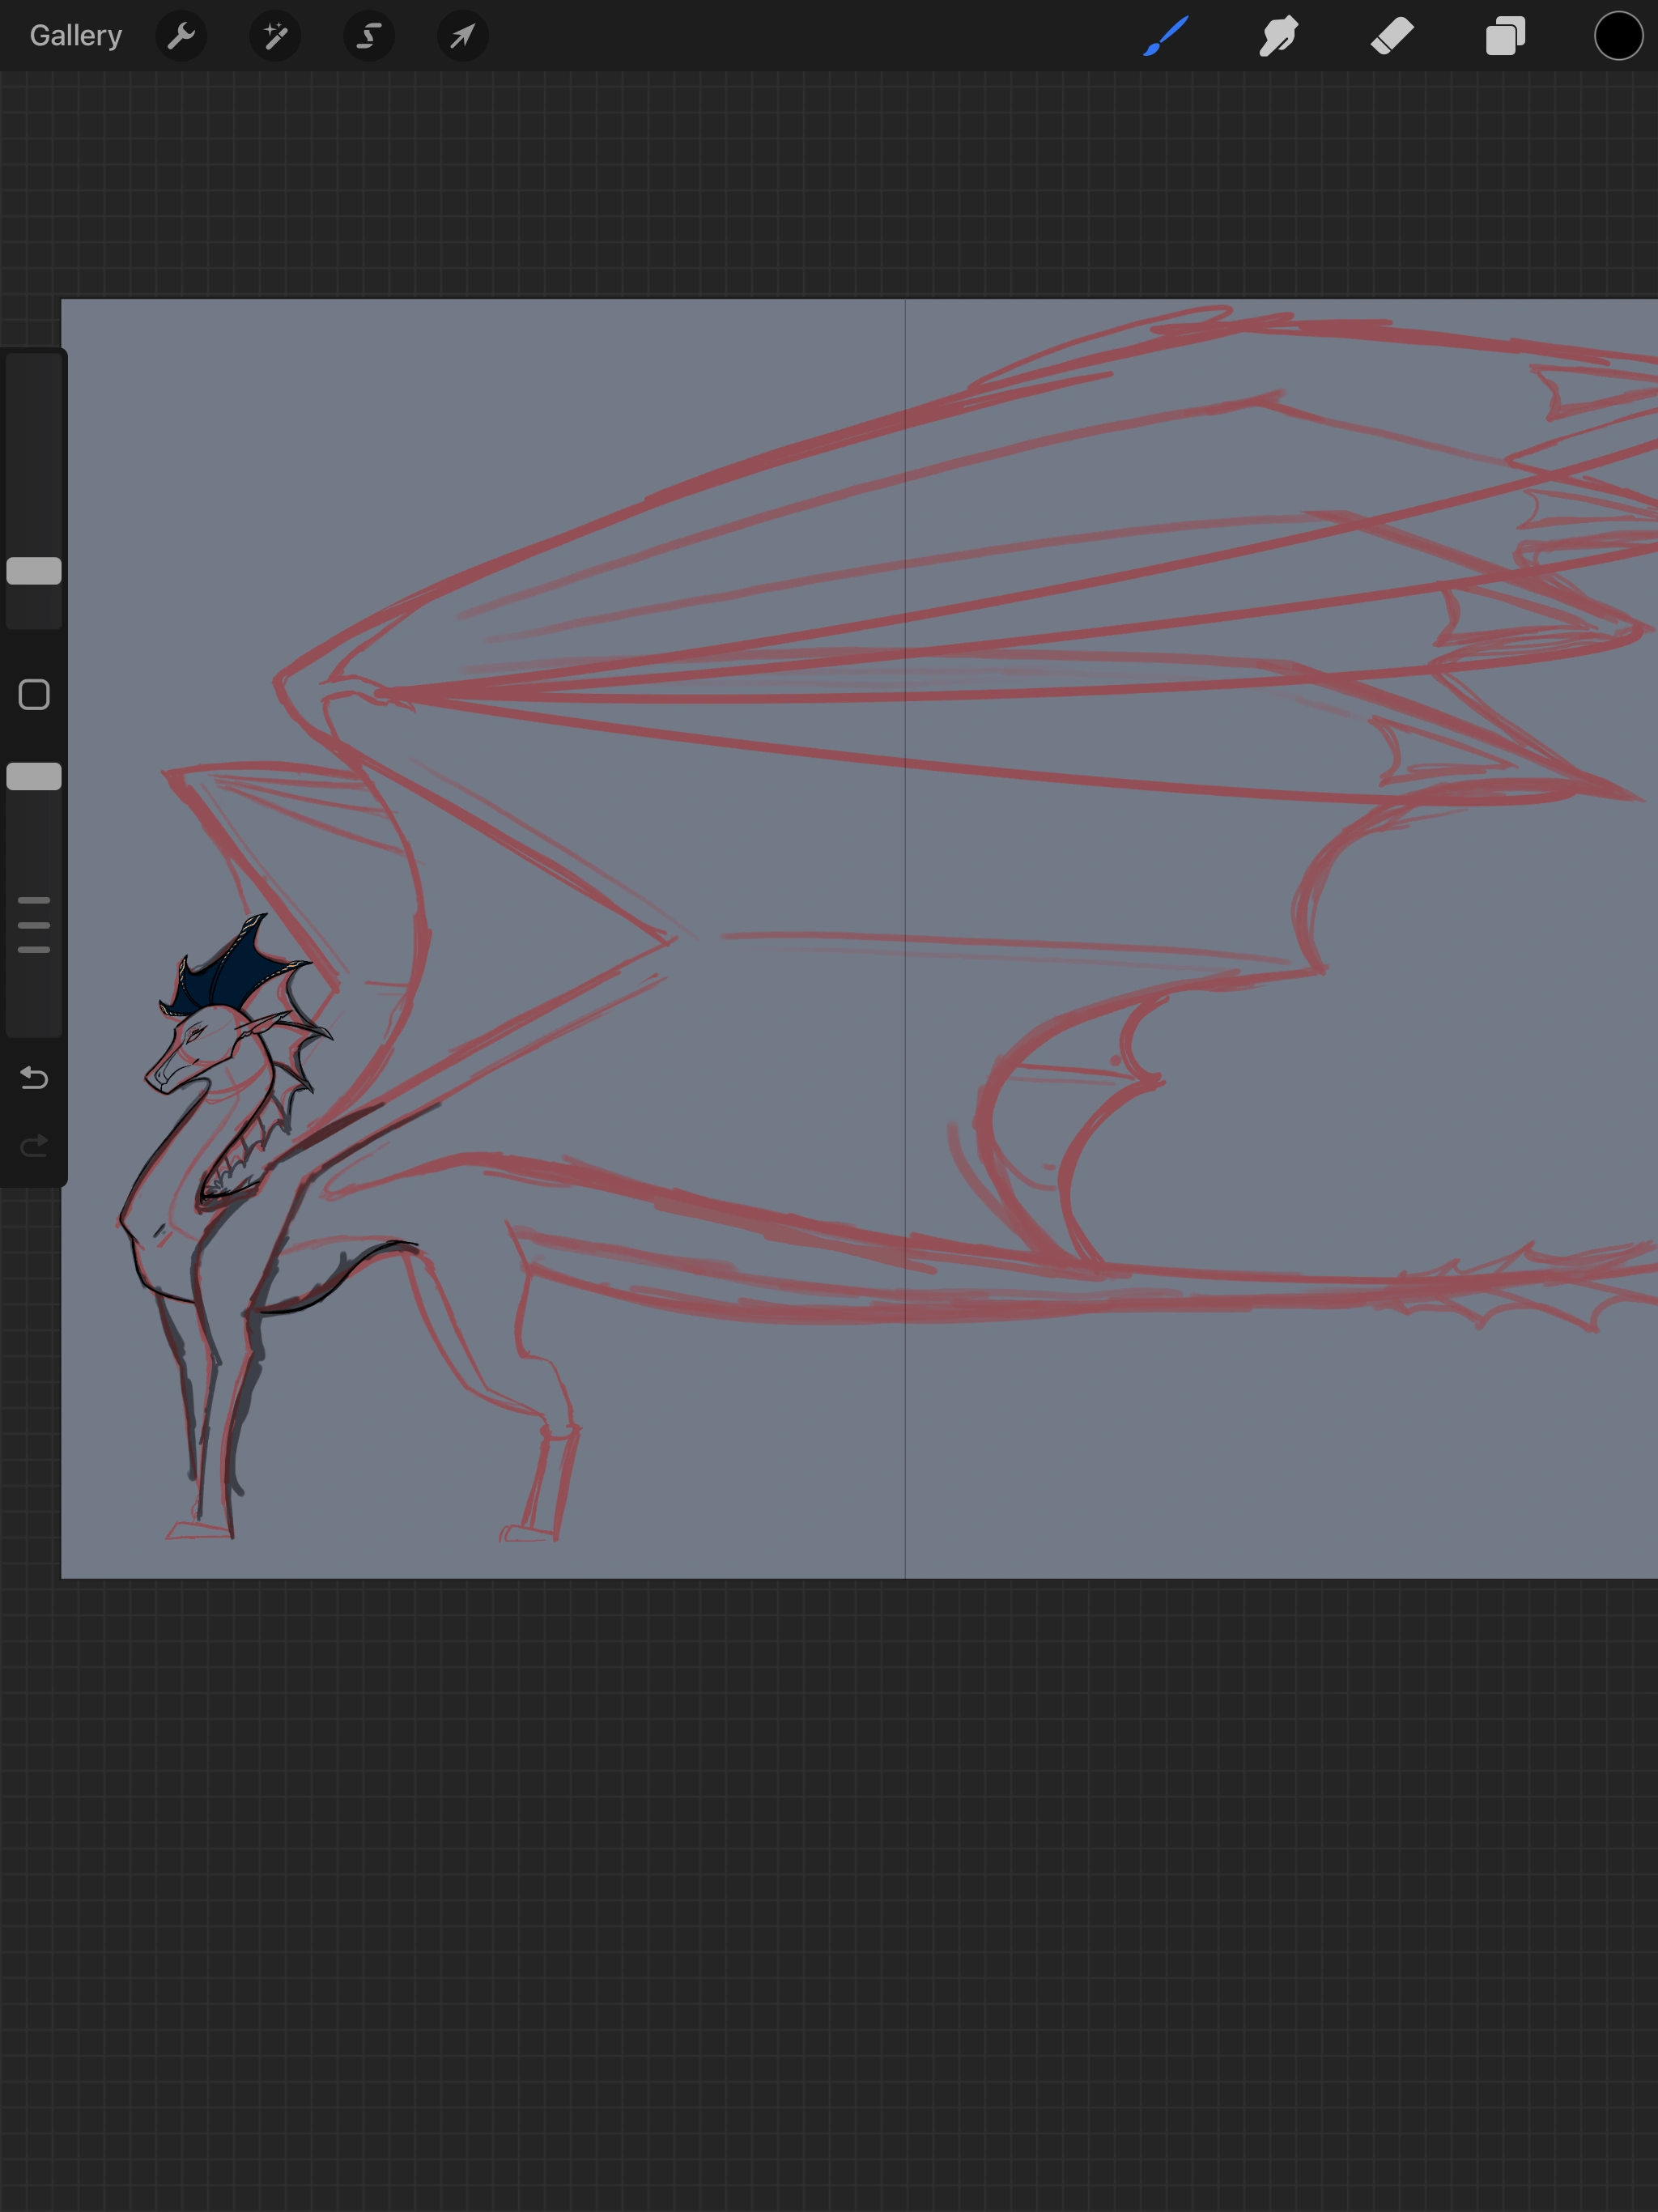Open the Selections tool
The image size is (1658, 2212).
368,36
